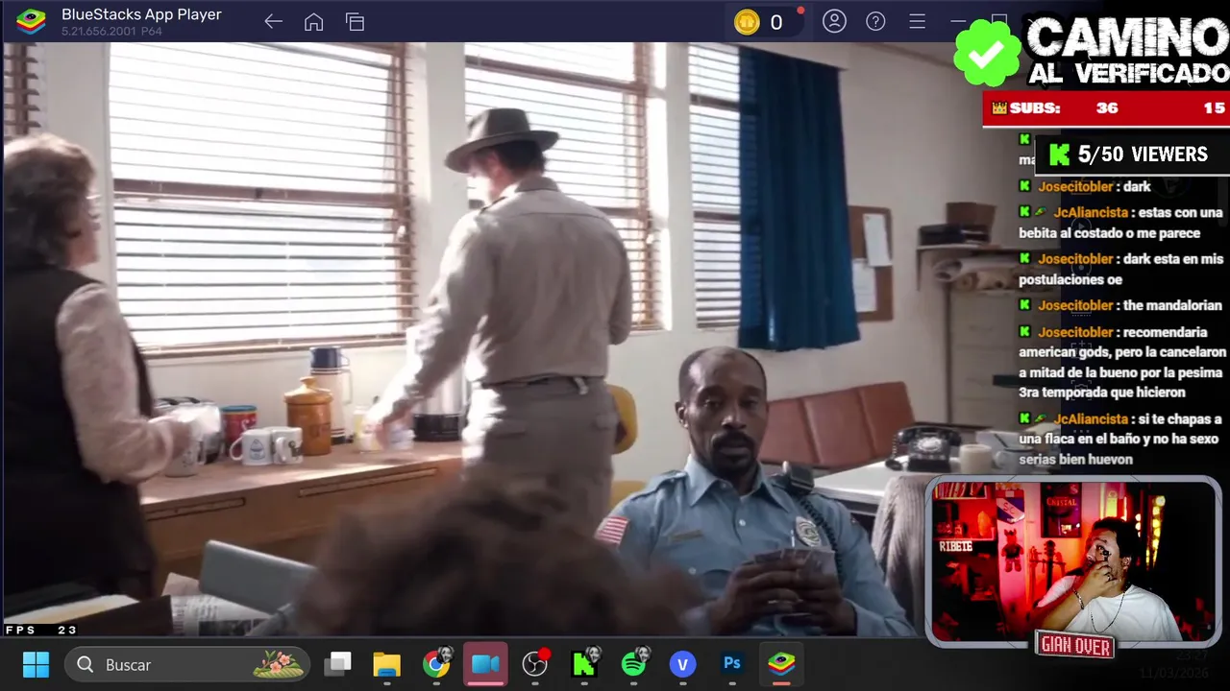This screenshot has width=1230, height=691.
Task: Click the flower highlight in search box
Action: click(x=279, y=664)
